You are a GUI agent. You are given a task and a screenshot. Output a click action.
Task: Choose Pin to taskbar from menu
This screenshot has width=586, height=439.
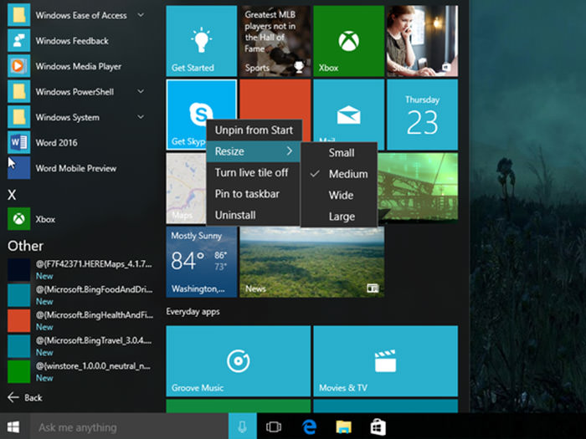[247, 194]
